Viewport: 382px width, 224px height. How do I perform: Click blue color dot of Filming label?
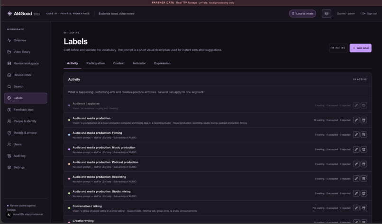69,135
